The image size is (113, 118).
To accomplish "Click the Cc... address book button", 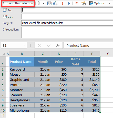I will pos(8,16).
